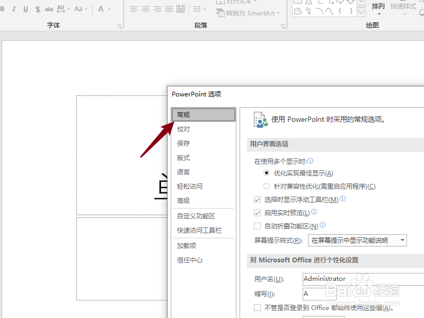Select 校对 in the options sidebar
This screenshot has height=318, width=424.
click(204, 129)
